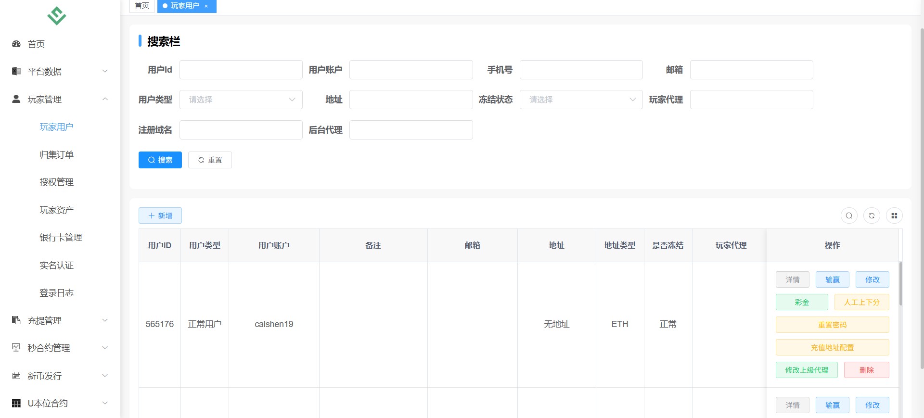
Task: Open 授权管理 sidebar item
Action: [56, 182]
